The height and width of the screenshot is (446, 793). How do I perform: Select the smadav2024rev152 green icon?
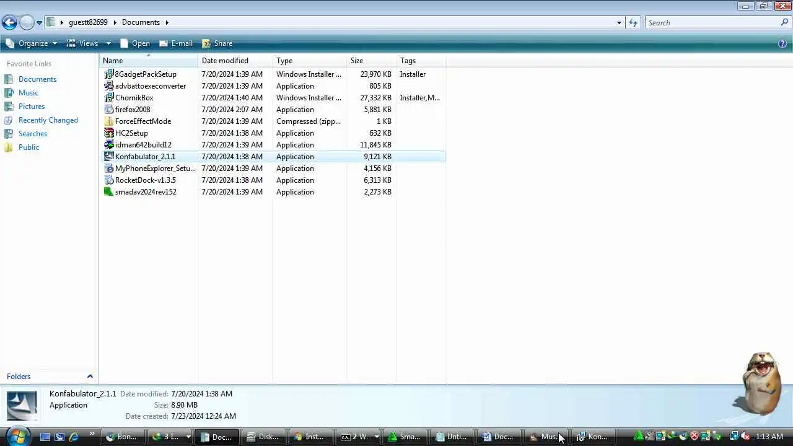point(109,192)
